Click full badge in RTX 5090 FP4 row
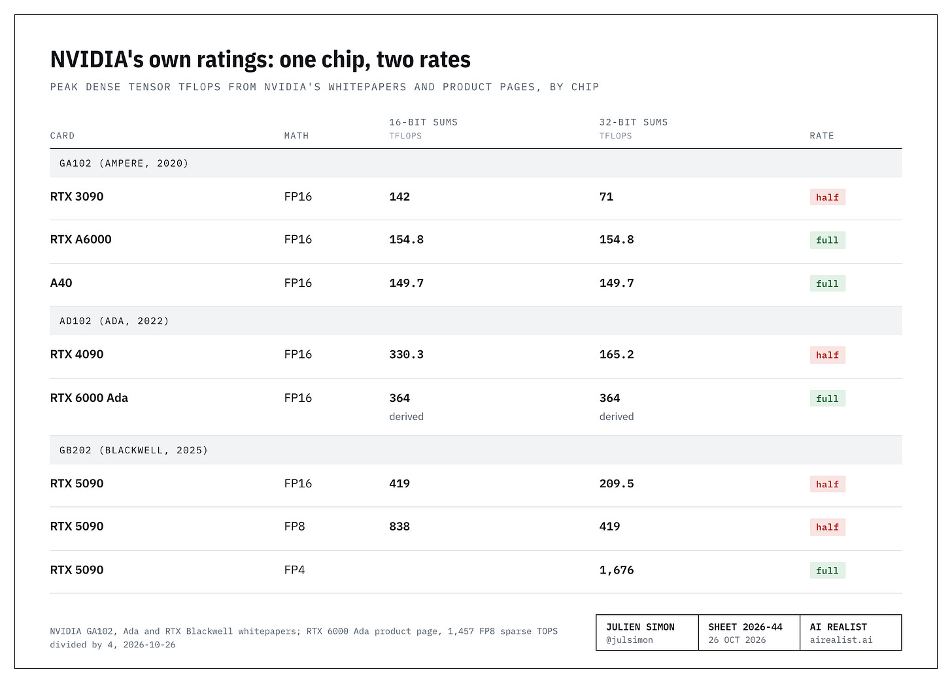 click(x=827, y=570)
